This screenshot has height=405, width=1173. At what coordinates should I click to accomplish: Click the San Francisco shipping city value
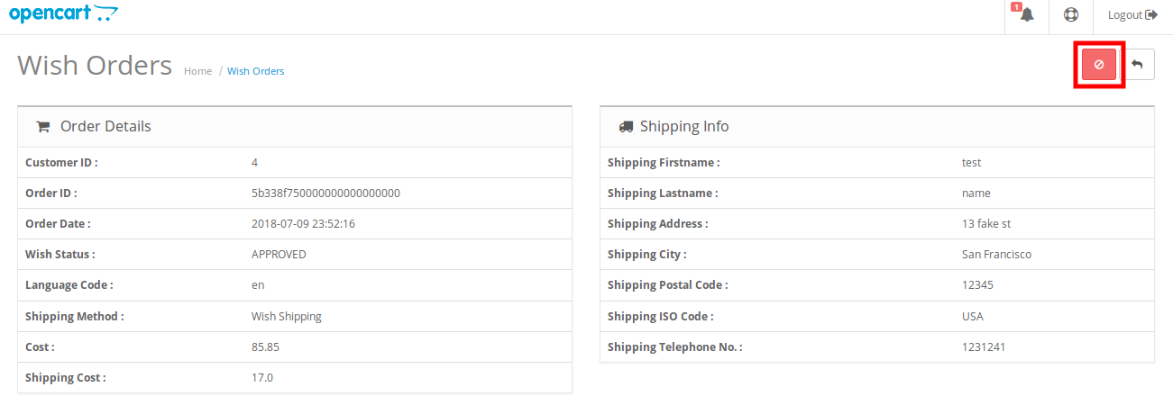[996, 255]
